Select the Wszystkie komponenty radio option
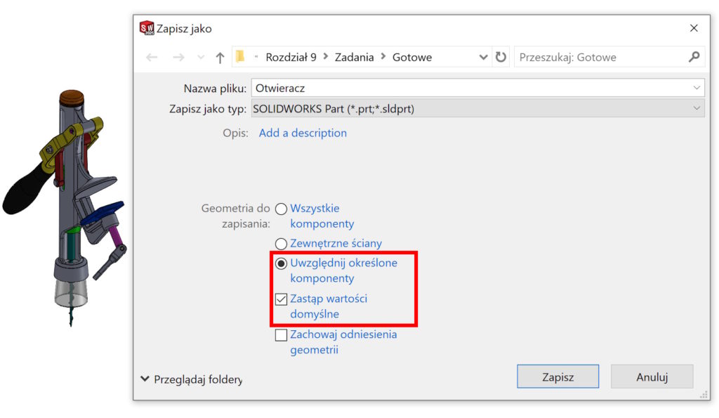This screenshot has height=418, width=719. (x=282, y=209)
